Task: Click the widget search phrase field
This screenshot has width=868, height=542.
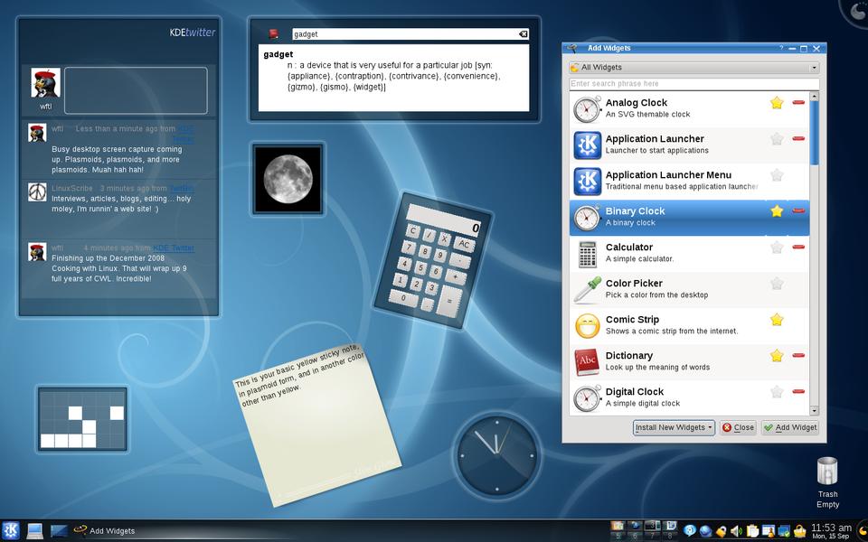Action: click(x=693, y=84)
